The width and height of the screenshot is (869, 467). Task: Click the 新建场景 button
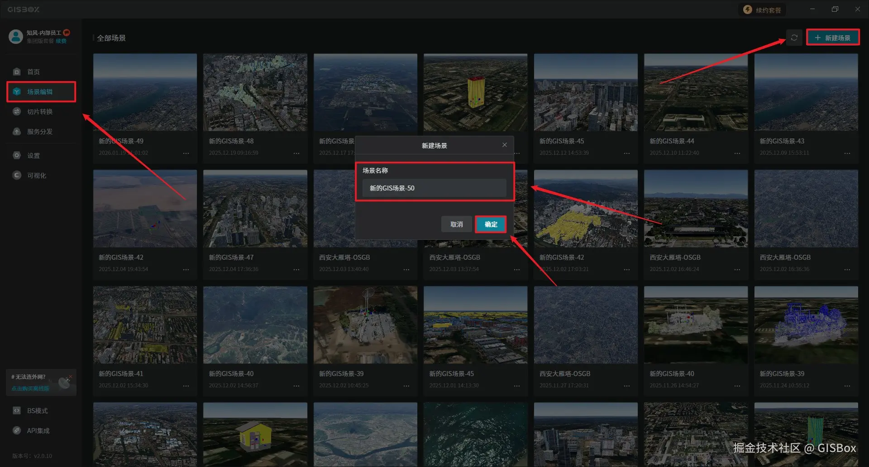click(x=833, y=38)
